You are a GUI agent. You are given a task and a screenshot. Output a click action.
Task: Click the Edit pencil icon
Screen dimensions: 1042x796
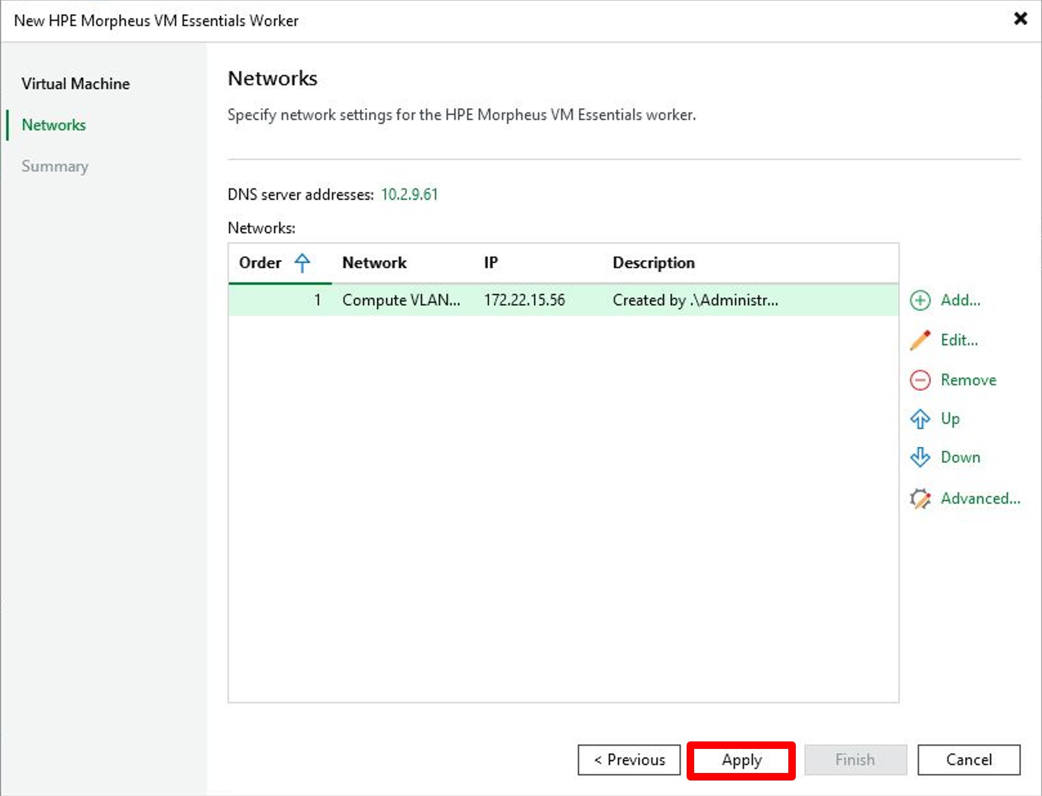click(x=920, y=340)
